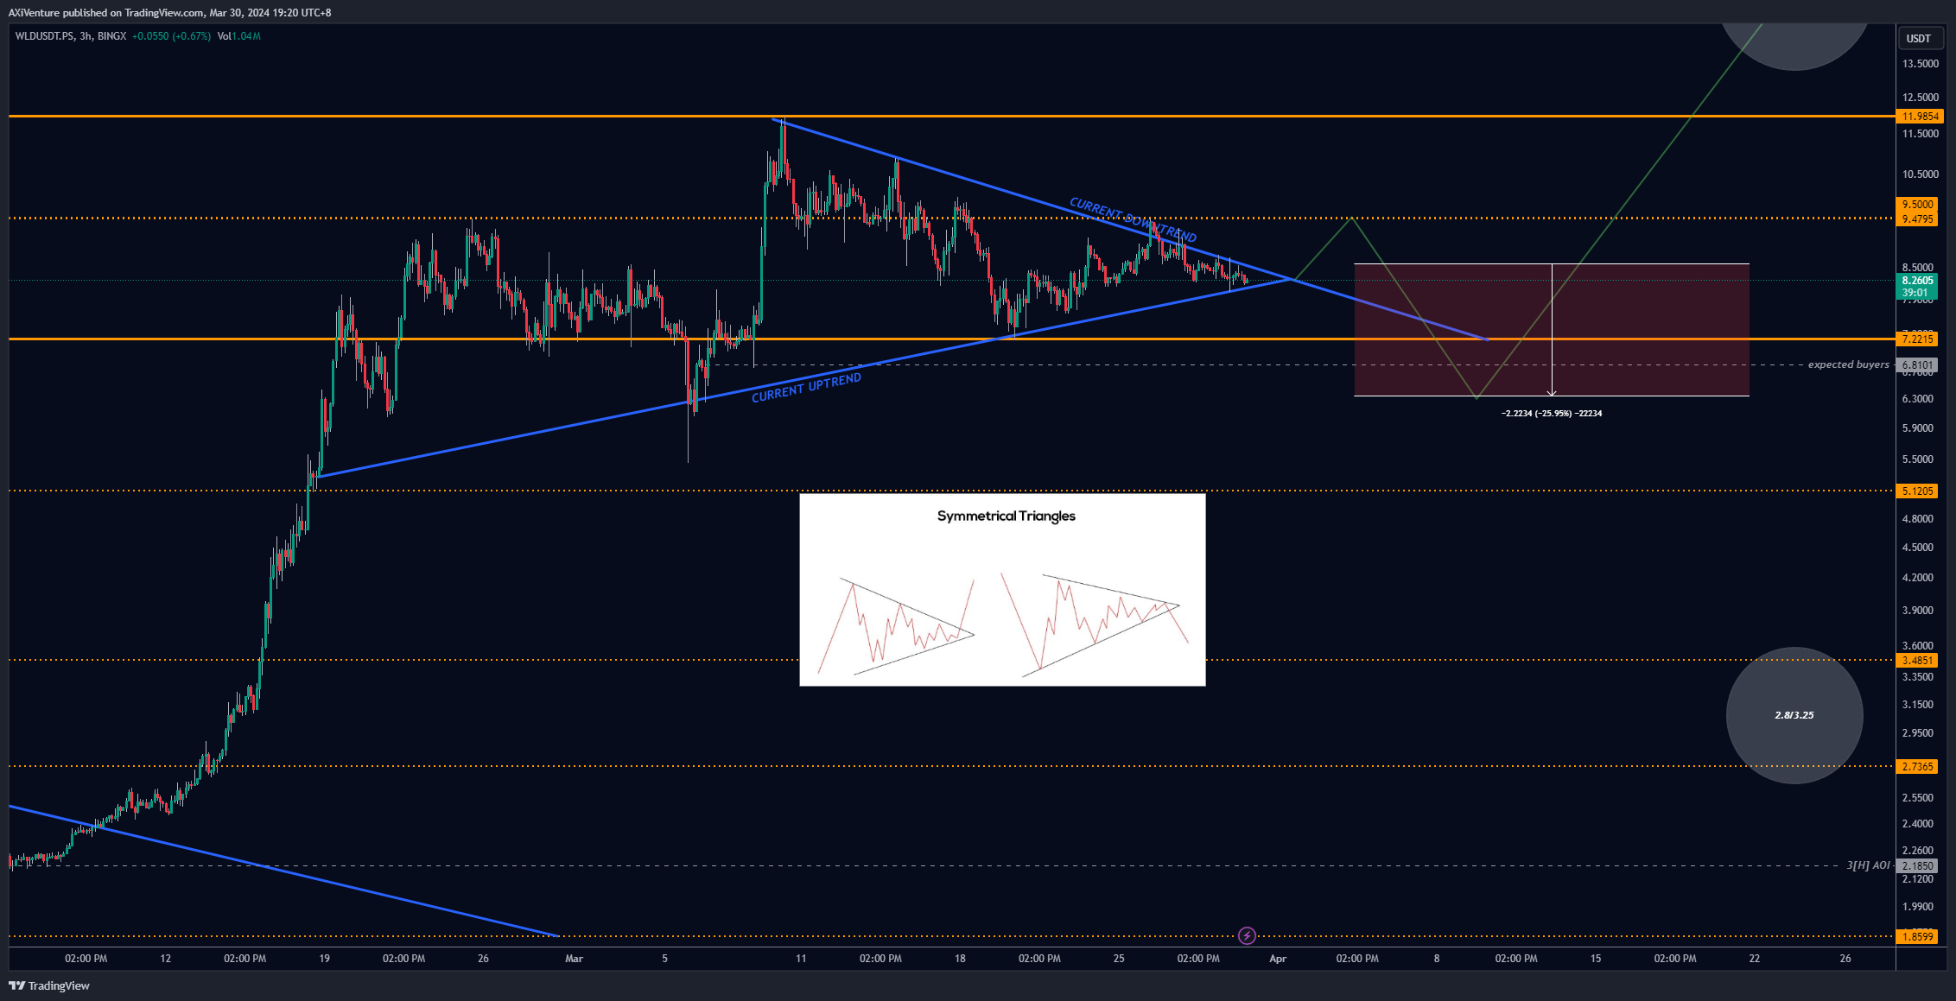Click the 18 date label on time axis

[960, 959]
